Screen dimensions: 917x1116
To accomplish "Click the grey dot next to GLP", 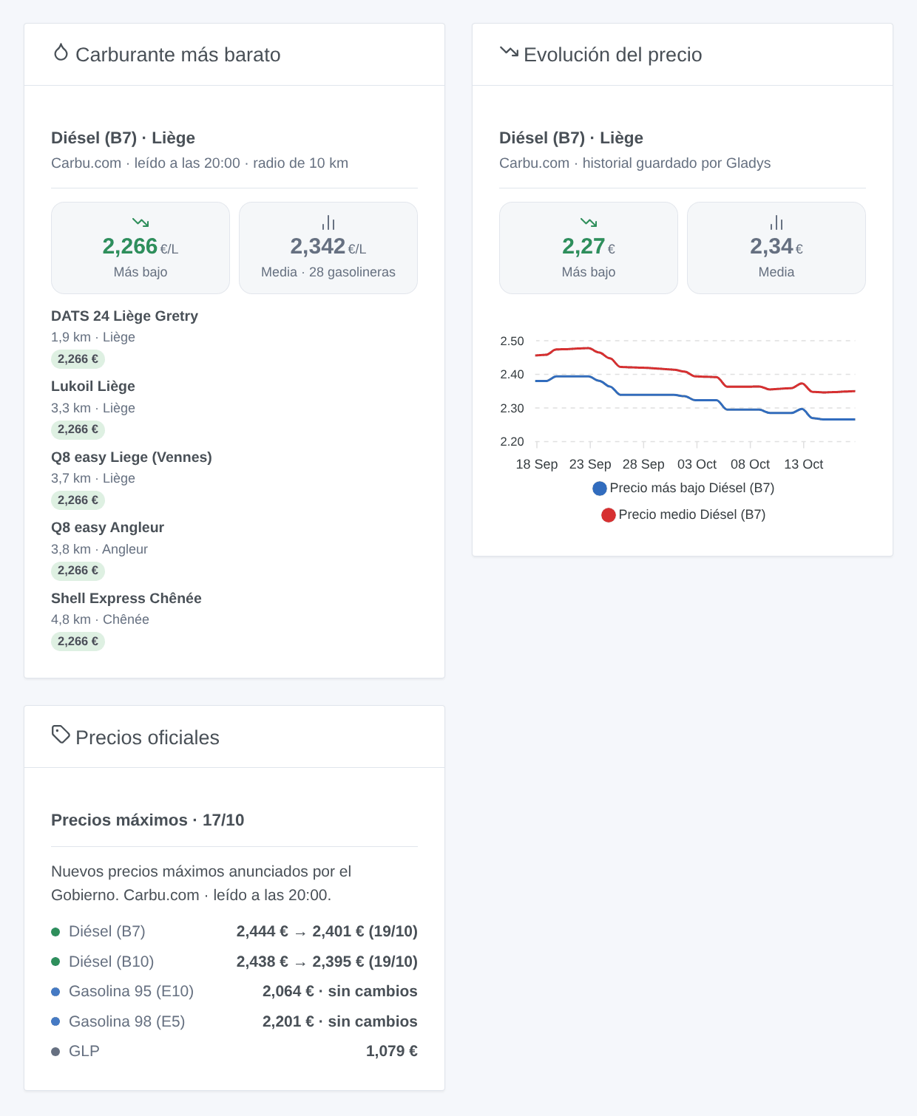I will click(x=55, y=1052).
